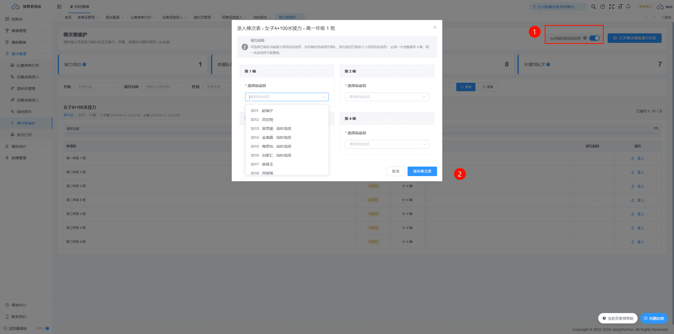Open the 第 2 棒 athlete dropdown
Image resolution: width=674 pixels, height=334 pixels.
click(387, 97)
